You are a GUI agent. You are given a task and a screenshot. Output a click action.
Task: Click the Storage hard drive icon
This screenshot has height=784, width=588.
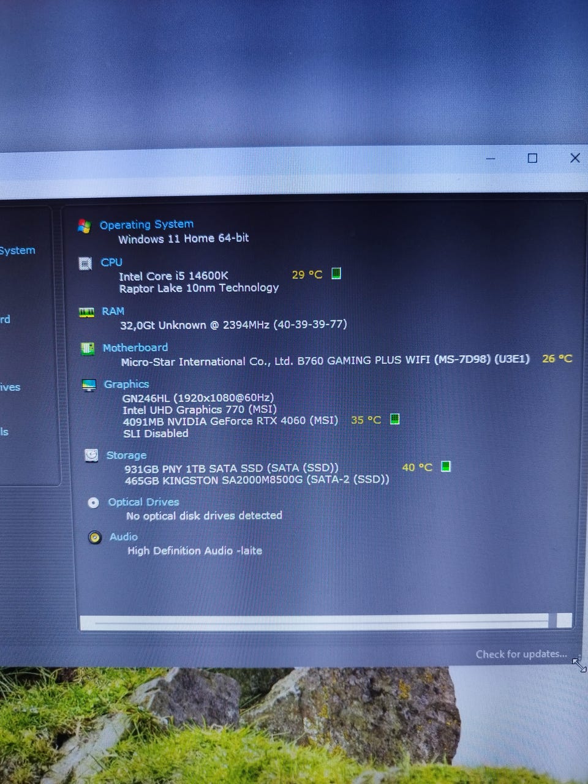[91, 455]
